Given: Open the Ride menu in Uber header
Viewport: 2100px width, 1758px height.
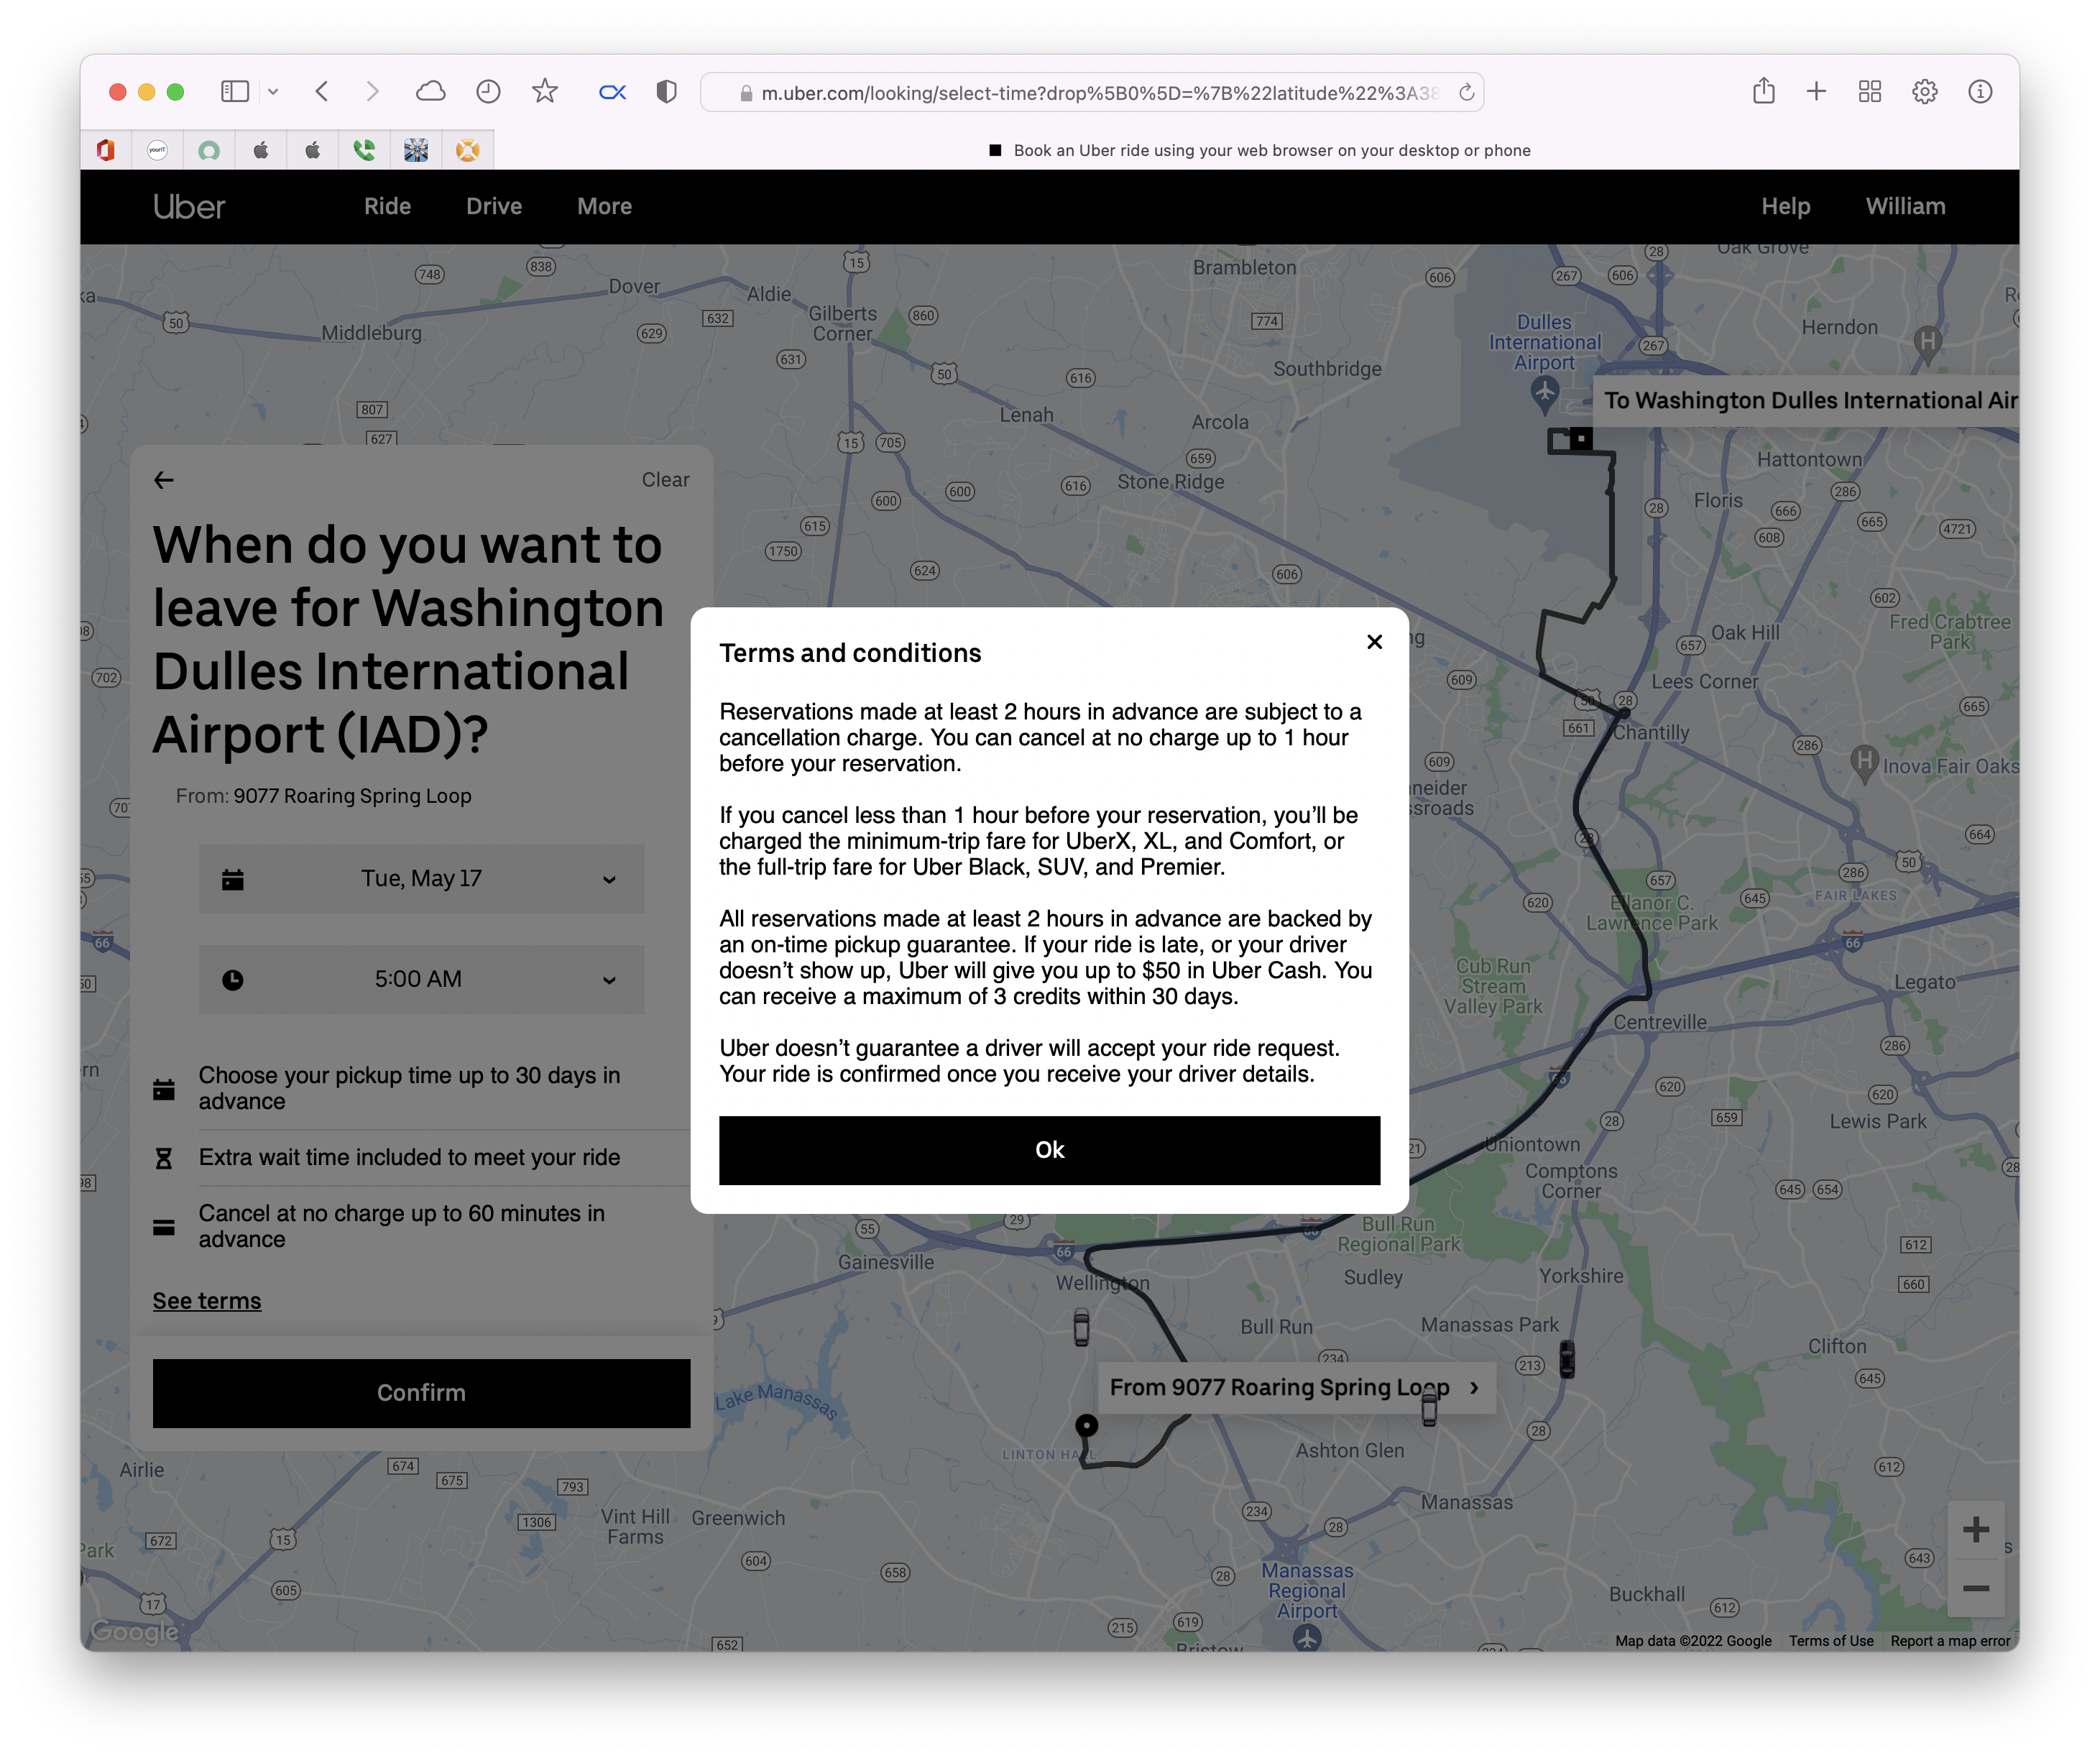Looking at the screenshot, I should [x=387, y=206].
